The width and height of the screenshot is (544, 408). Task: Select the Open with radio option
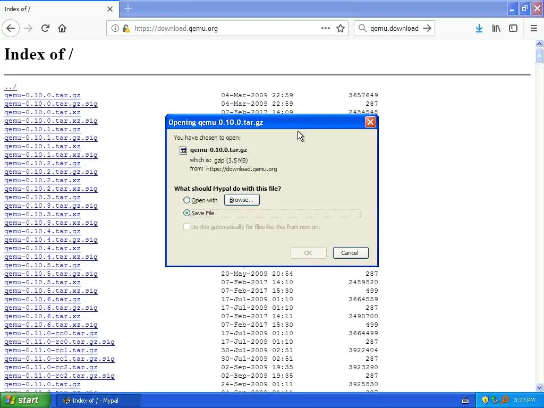pos(186,200)
